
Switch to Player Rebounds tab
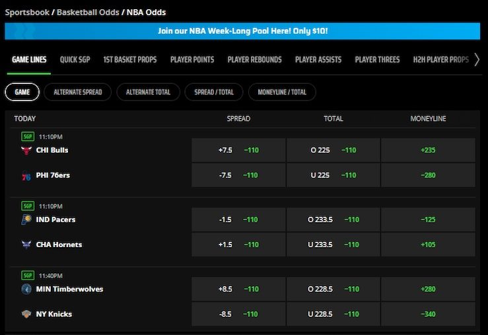[255, 59]
